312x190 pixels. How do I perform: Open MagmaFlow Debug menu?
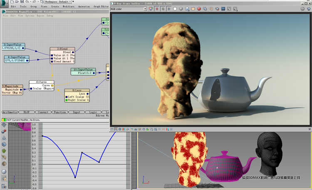50,15
